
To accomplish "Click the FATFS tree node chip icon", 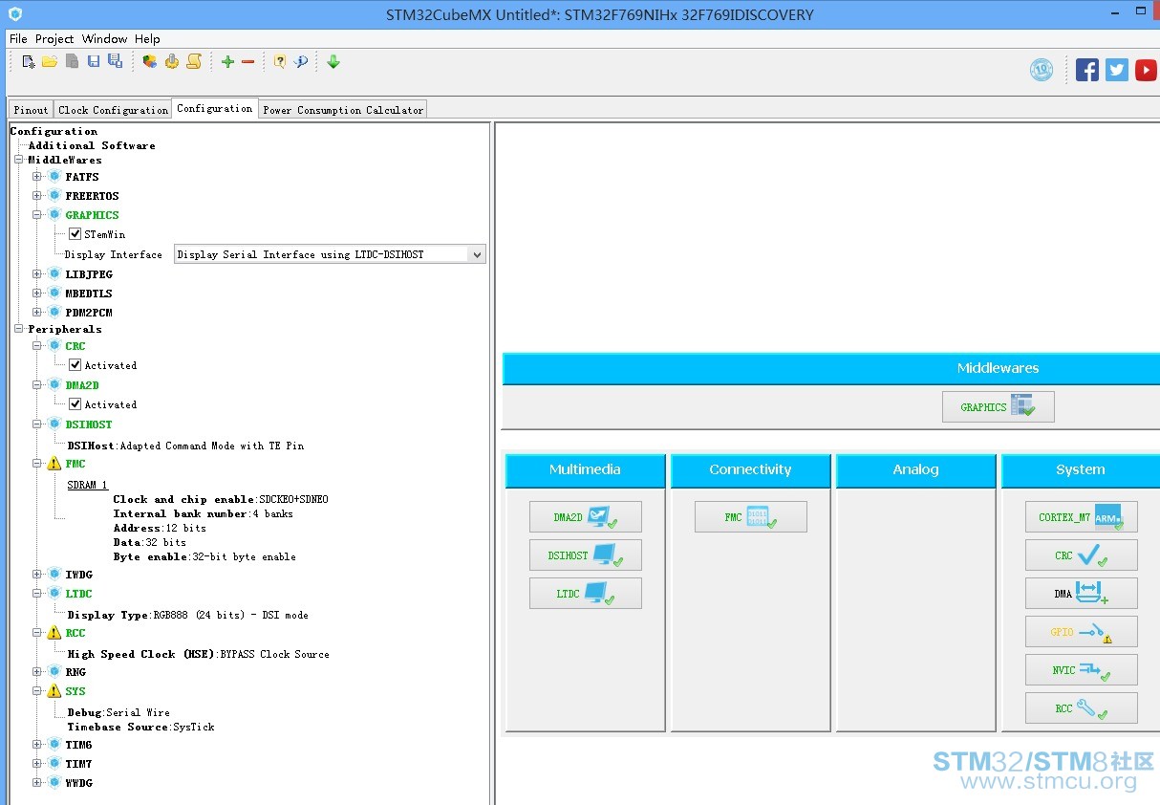I will [54, 177].
